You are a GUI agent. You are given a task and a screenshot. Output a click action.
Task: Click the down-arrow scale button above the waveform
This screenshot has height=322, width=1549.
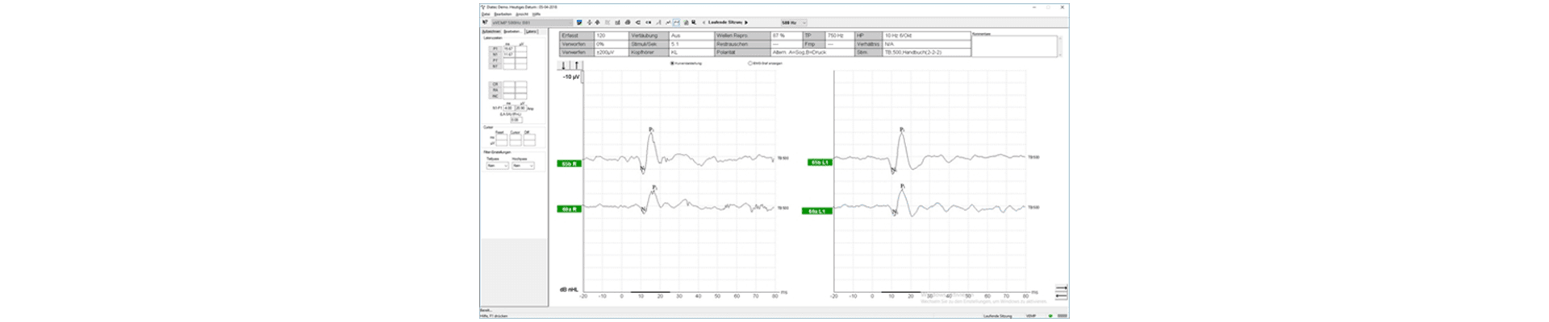click(x=564, y=65)
